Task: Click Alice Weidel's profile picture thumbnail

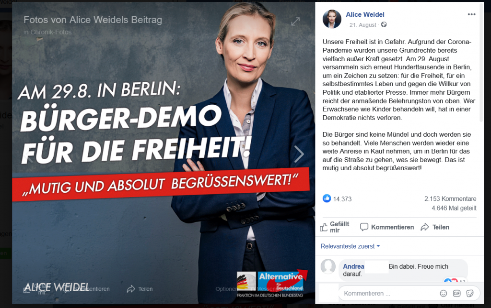Action: pyautogui.click(x=332, y=19)
